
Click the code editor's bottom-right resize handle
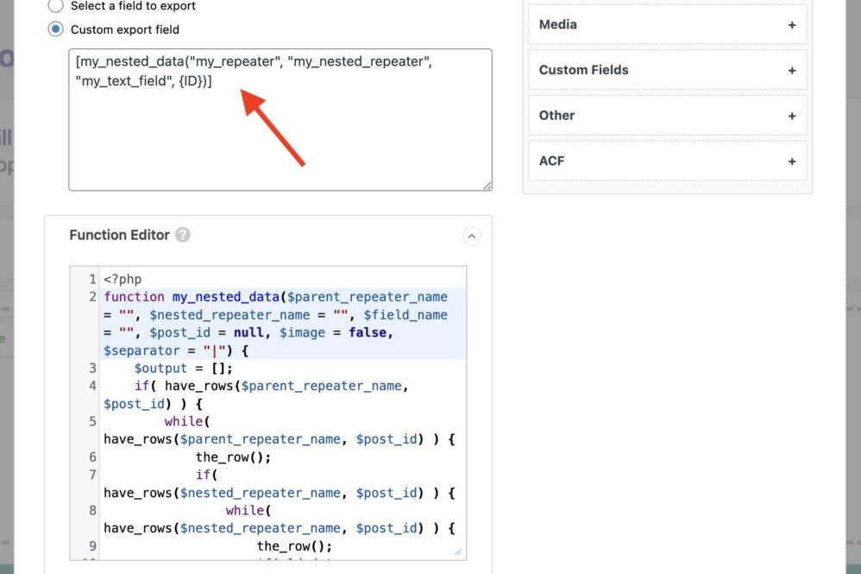point(458,552)
